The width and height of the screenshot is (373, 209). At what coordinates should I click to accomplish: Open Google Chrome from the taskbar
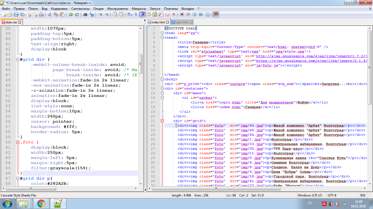coord(41,204)
